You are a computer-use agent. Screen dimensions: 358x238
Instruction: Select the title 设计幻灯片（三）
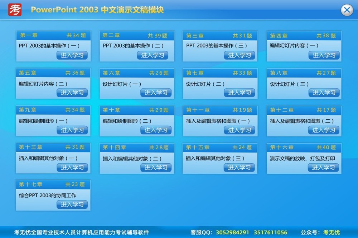(289, 84)
